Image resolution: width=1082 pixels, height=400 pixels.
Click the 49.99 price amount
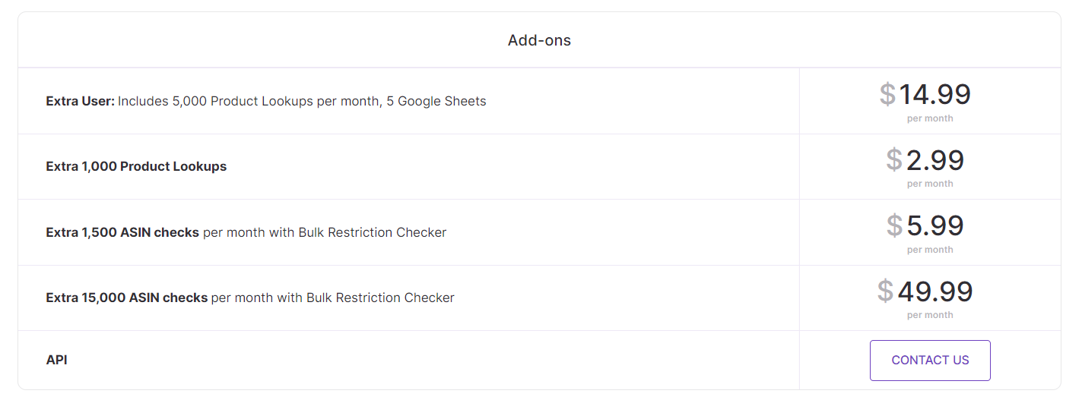(x=934, y=291)
